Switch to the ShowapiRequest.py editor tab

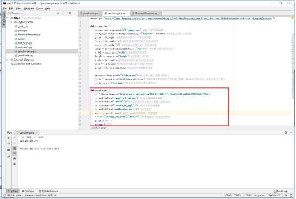coord(146,13)
